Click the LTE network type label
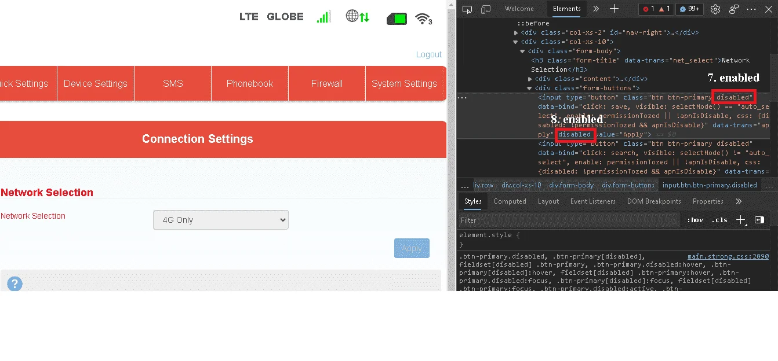Viewport: 778px width, 361px height. coord(249,17)
